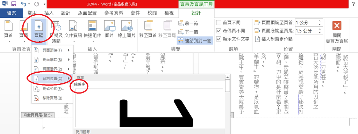The height and width of the screenshot is (134, 358).
Task: Go to 下一節 next section
Action: click(x=188, y=32)
